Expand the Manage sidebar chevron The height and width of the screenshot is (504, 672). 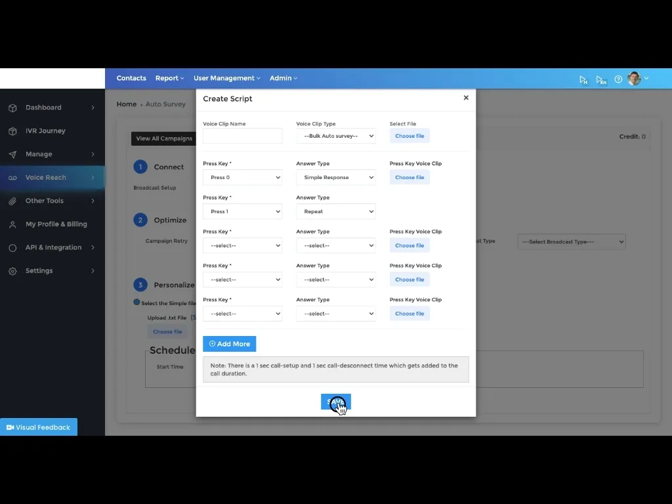[93, 154]
